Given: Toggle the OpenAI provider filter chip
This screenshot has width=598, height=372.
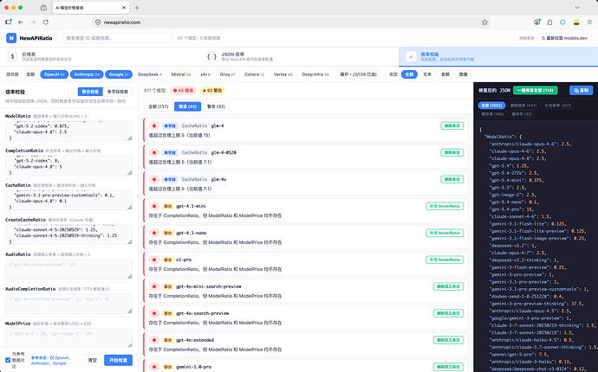Looking at the screenshot, I should click(x=54, y=74).
